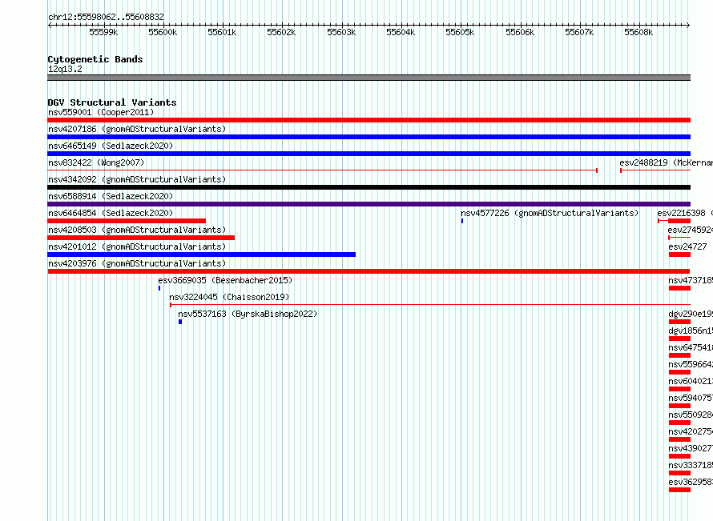The height and width of the screenshot is (521, 713).
Task: Open the nsv4208503 (gnomADStructuralVariants) label
Action: 137,230
